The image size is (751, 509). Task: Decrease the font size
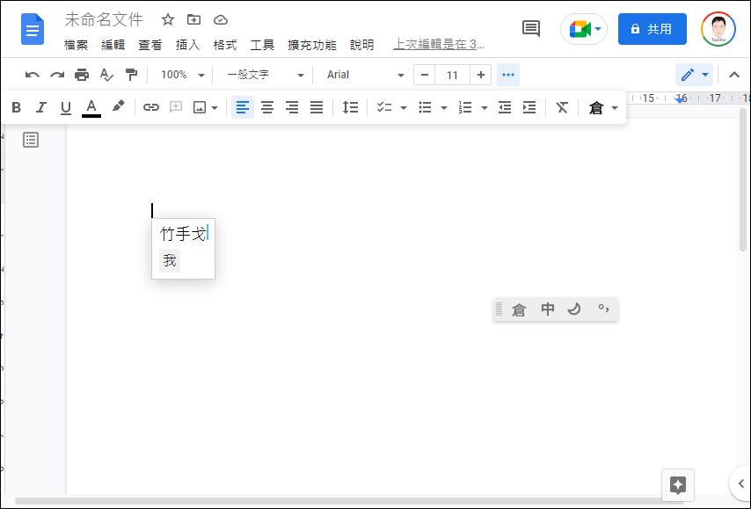pos(425,76)
